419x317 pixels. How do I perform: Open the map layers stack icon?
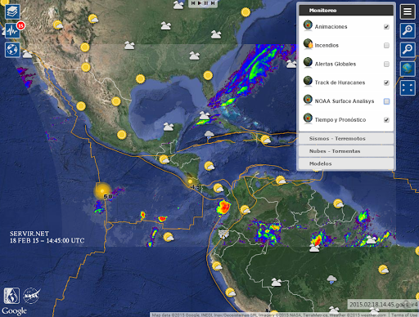[12, 11]
